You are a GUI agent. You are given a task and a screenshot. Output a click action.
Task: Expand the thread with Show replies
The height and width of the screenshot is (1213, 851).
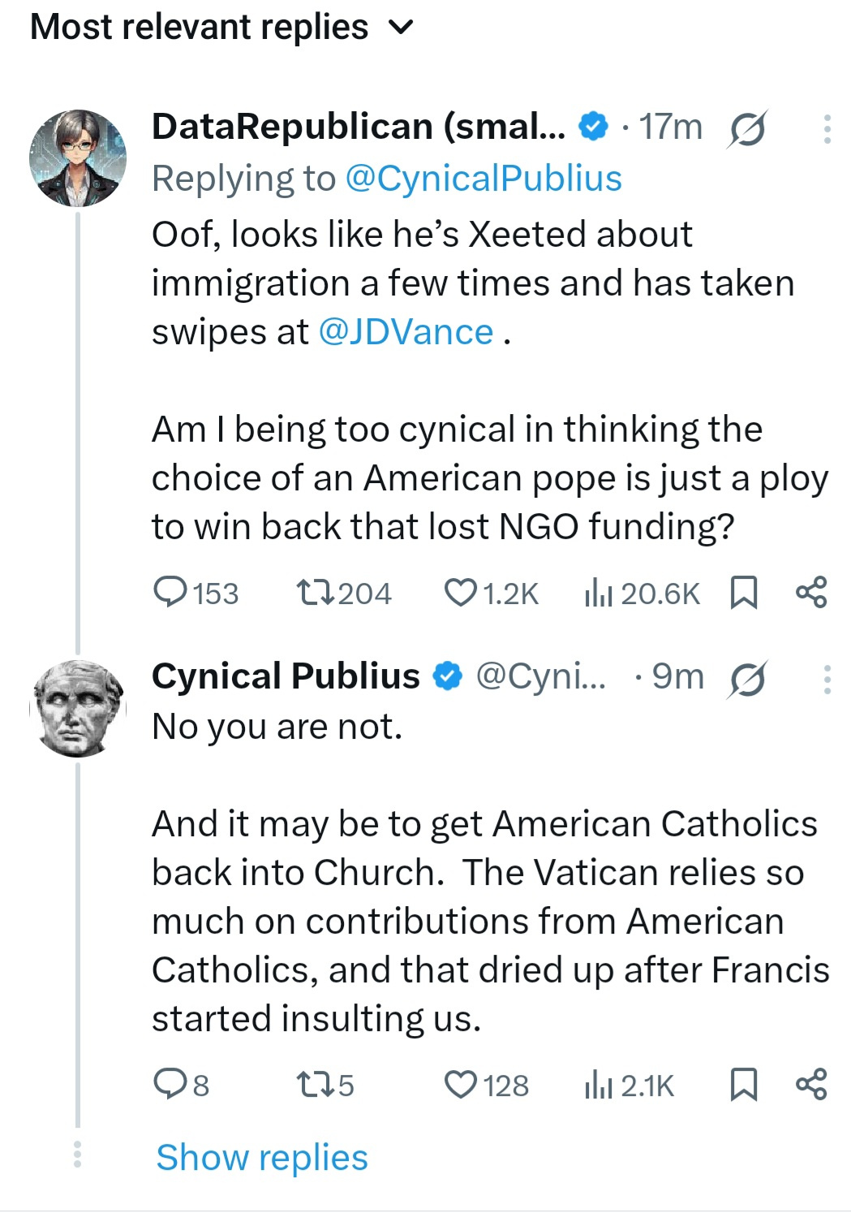coord(262,1157)
